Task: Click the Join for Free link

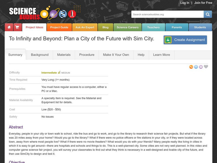Action: pos(203,3)
